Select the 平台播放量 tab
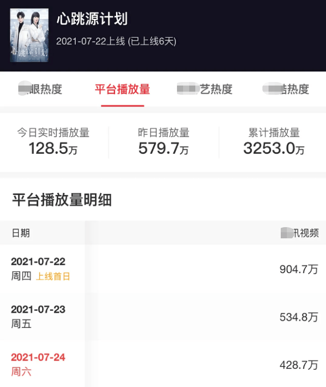Screen dimensions: 326x387 coord(123,89)
